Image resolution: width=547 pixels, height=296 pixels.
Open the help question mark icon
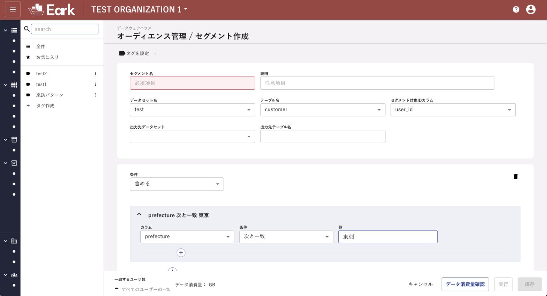tap(516, 10)
